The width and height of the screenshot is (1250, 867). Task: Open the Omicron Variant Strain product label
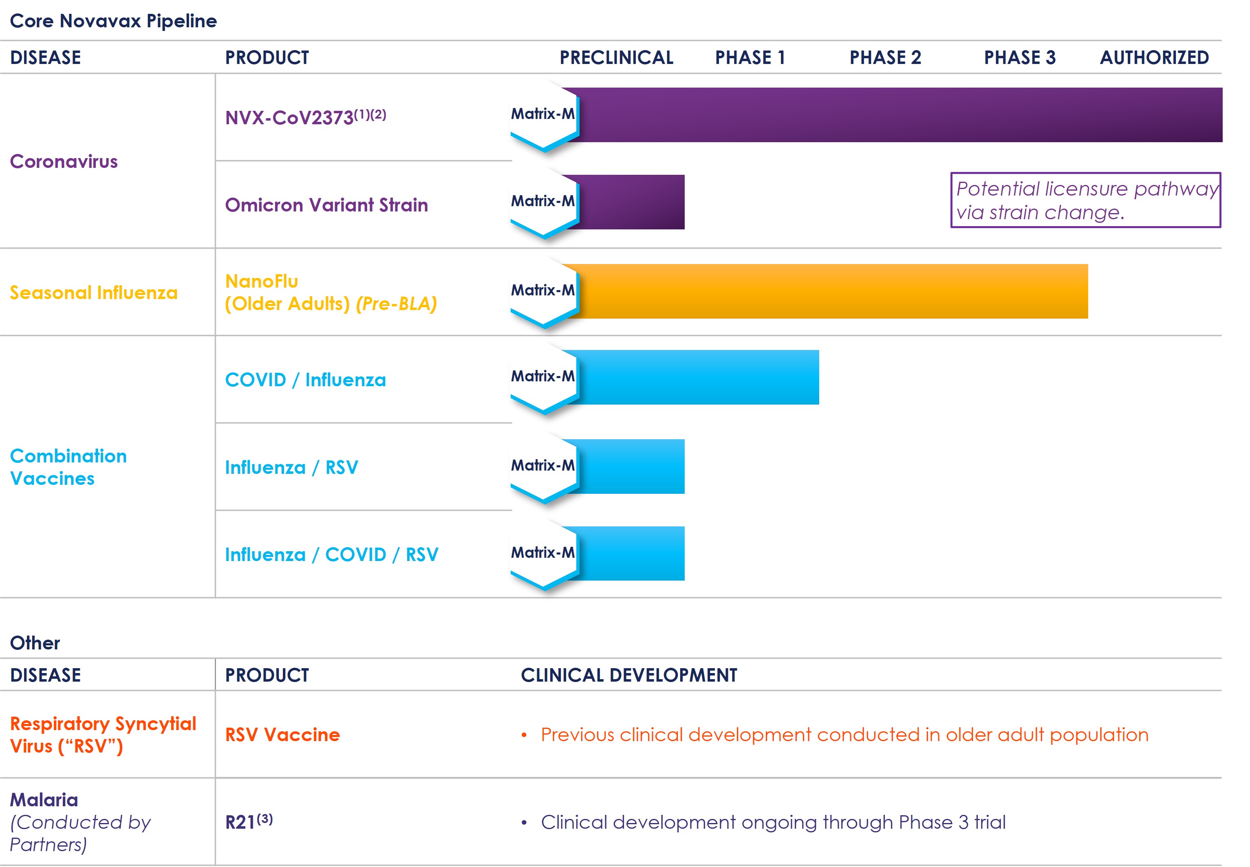click(x=326, y=205)
